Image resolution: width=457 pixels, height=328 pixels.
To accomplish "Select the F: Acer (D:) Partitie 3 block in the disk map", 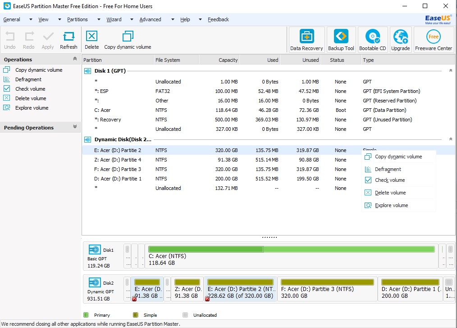I will click(x=327, y=289).
